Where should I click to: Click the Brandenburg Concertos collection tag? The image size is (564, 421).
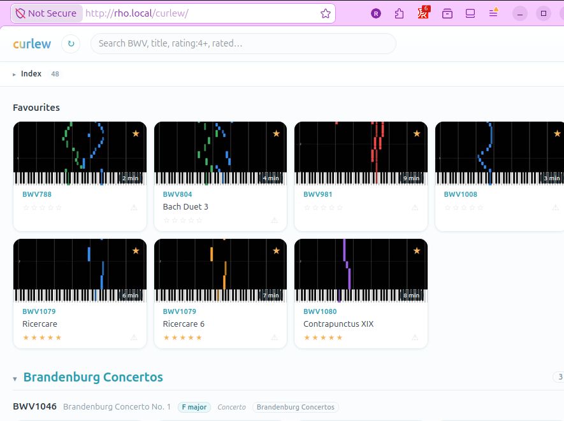click(x=295, y=407)
